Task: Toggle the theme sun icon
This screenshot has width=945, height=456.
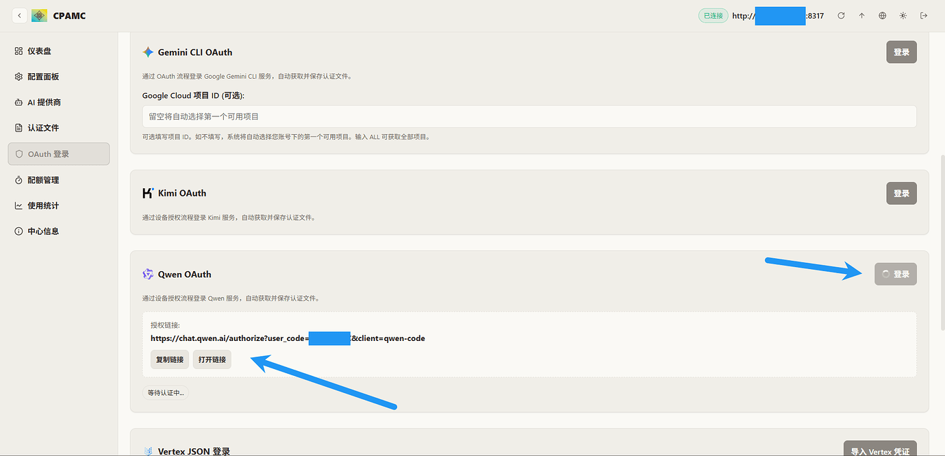Action: 903,16
